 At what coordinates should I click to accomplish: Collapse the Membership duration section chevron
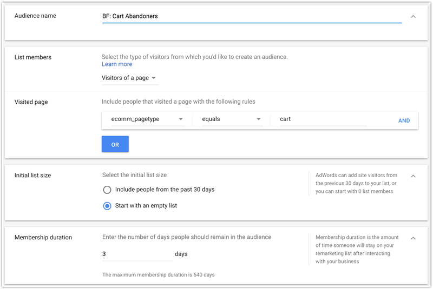pos(413,238)
